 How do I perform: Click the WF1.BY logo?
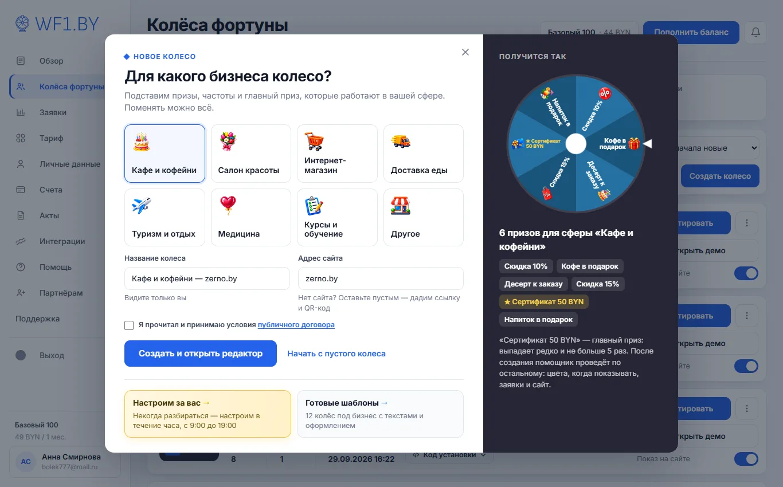57,24
